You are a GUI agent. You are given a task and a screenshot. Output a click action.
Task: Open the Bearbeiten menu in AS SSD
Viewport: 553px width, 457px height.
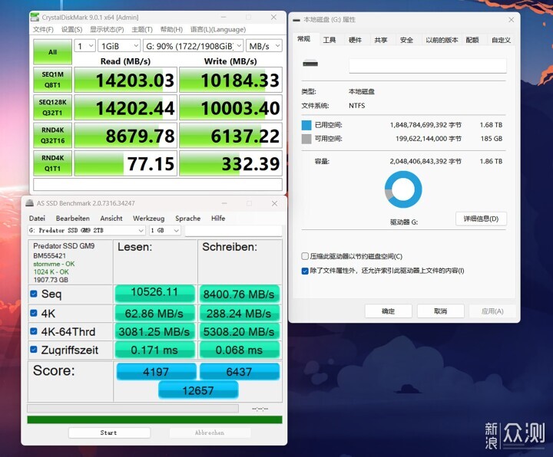(x=73, y=219)
